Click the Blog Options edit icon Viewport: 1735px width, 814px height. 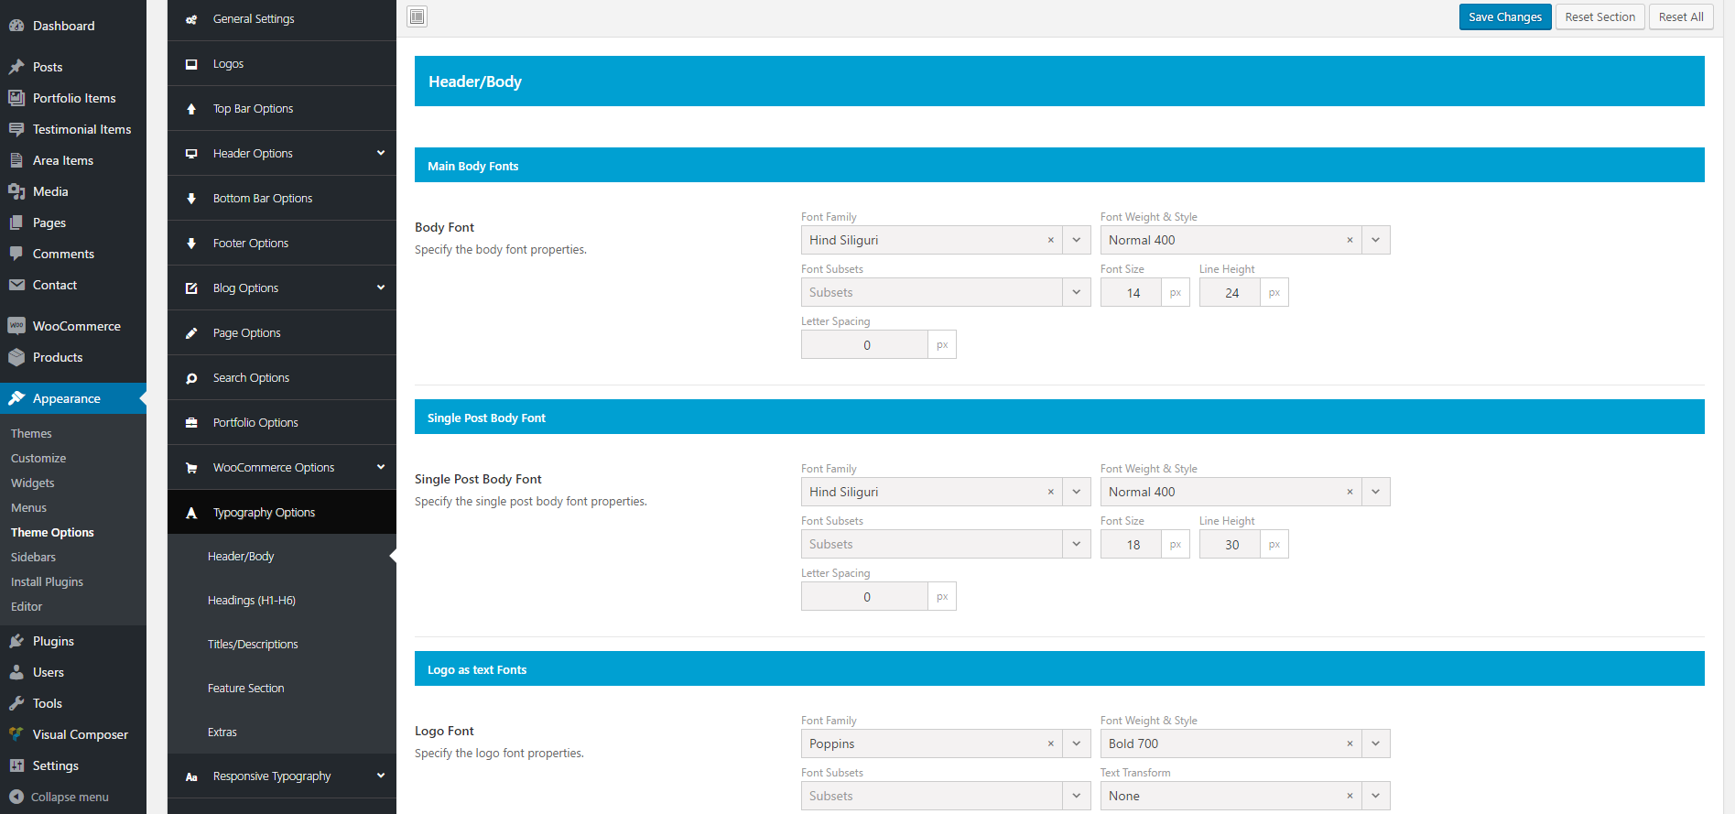tap(191, 288)
